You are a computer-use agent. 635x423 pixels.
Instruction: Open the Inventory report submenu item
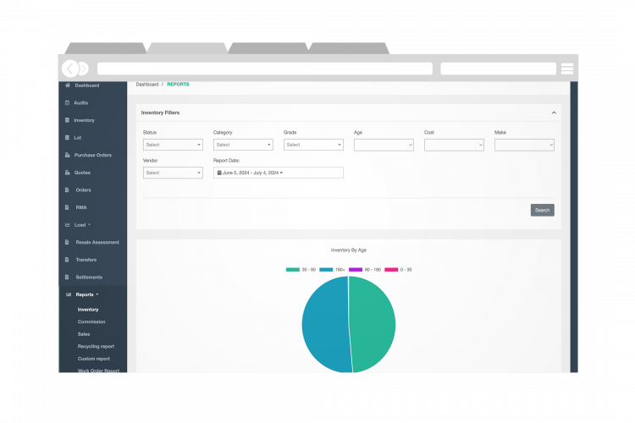(x=88, y=310)
